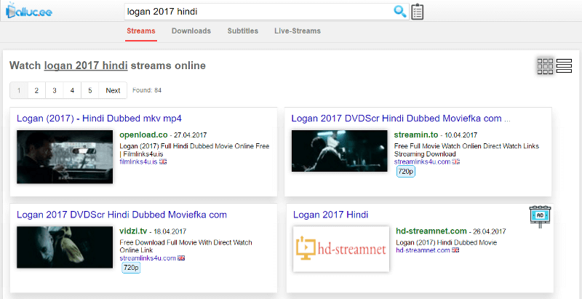
Task: Go to results page 1
Action: [19, 90]
